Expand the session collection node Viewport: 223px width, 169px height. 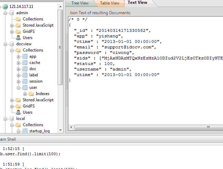[19, 82]
